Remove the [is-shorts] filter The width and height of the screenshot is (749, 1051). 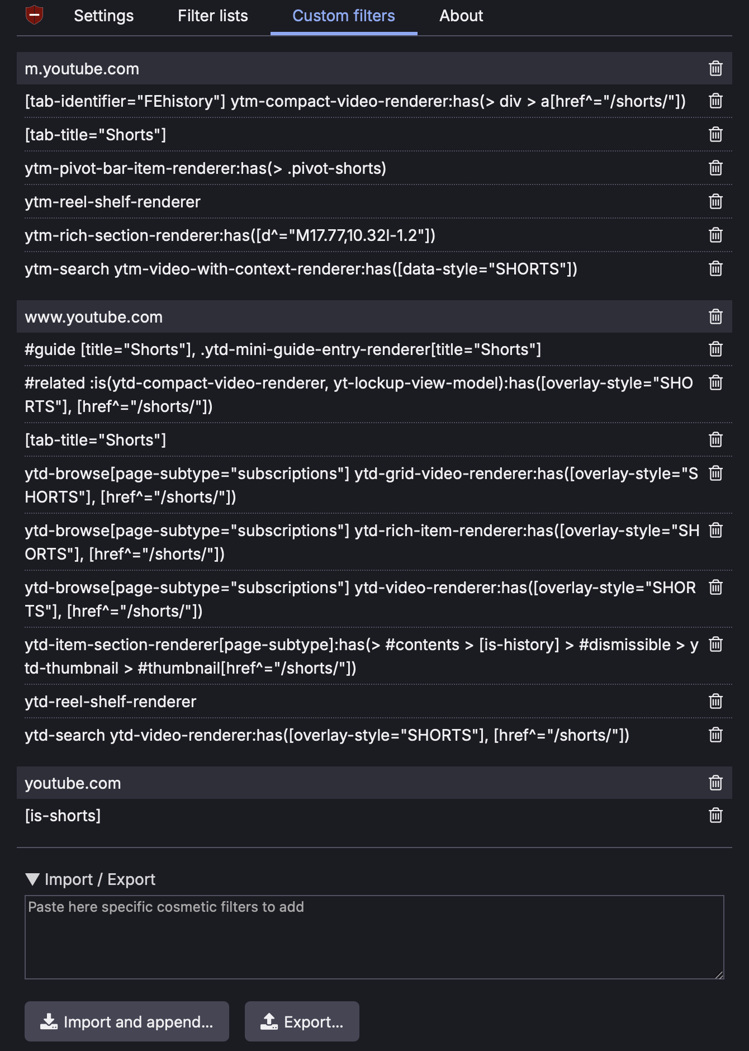(x=716, y=816)
